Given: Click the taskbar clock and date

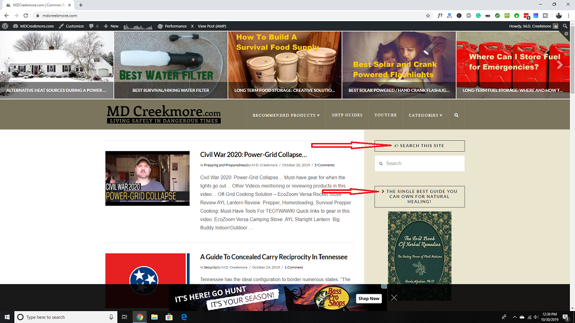Looking at the screenshot, I should (x=549, y=317).
